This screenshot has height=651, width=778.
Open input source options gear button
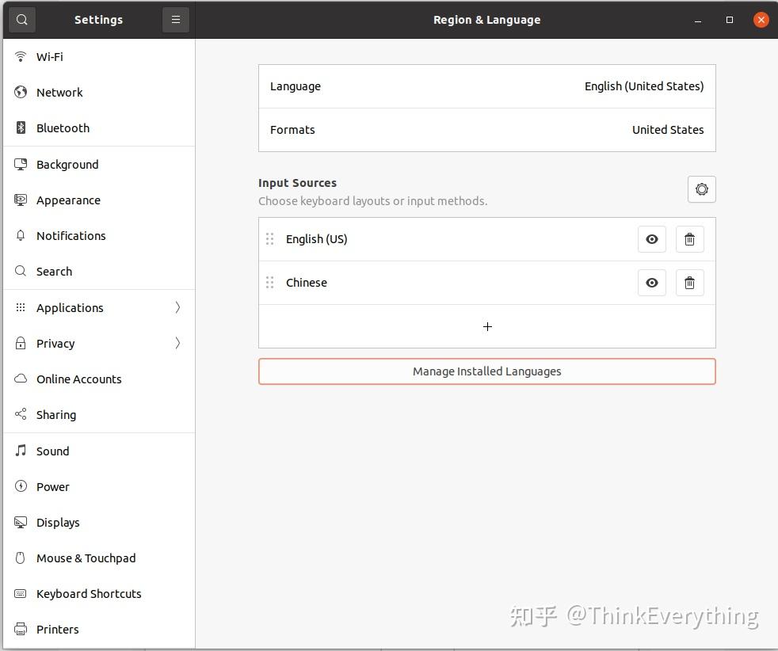(x=701, y=189)
